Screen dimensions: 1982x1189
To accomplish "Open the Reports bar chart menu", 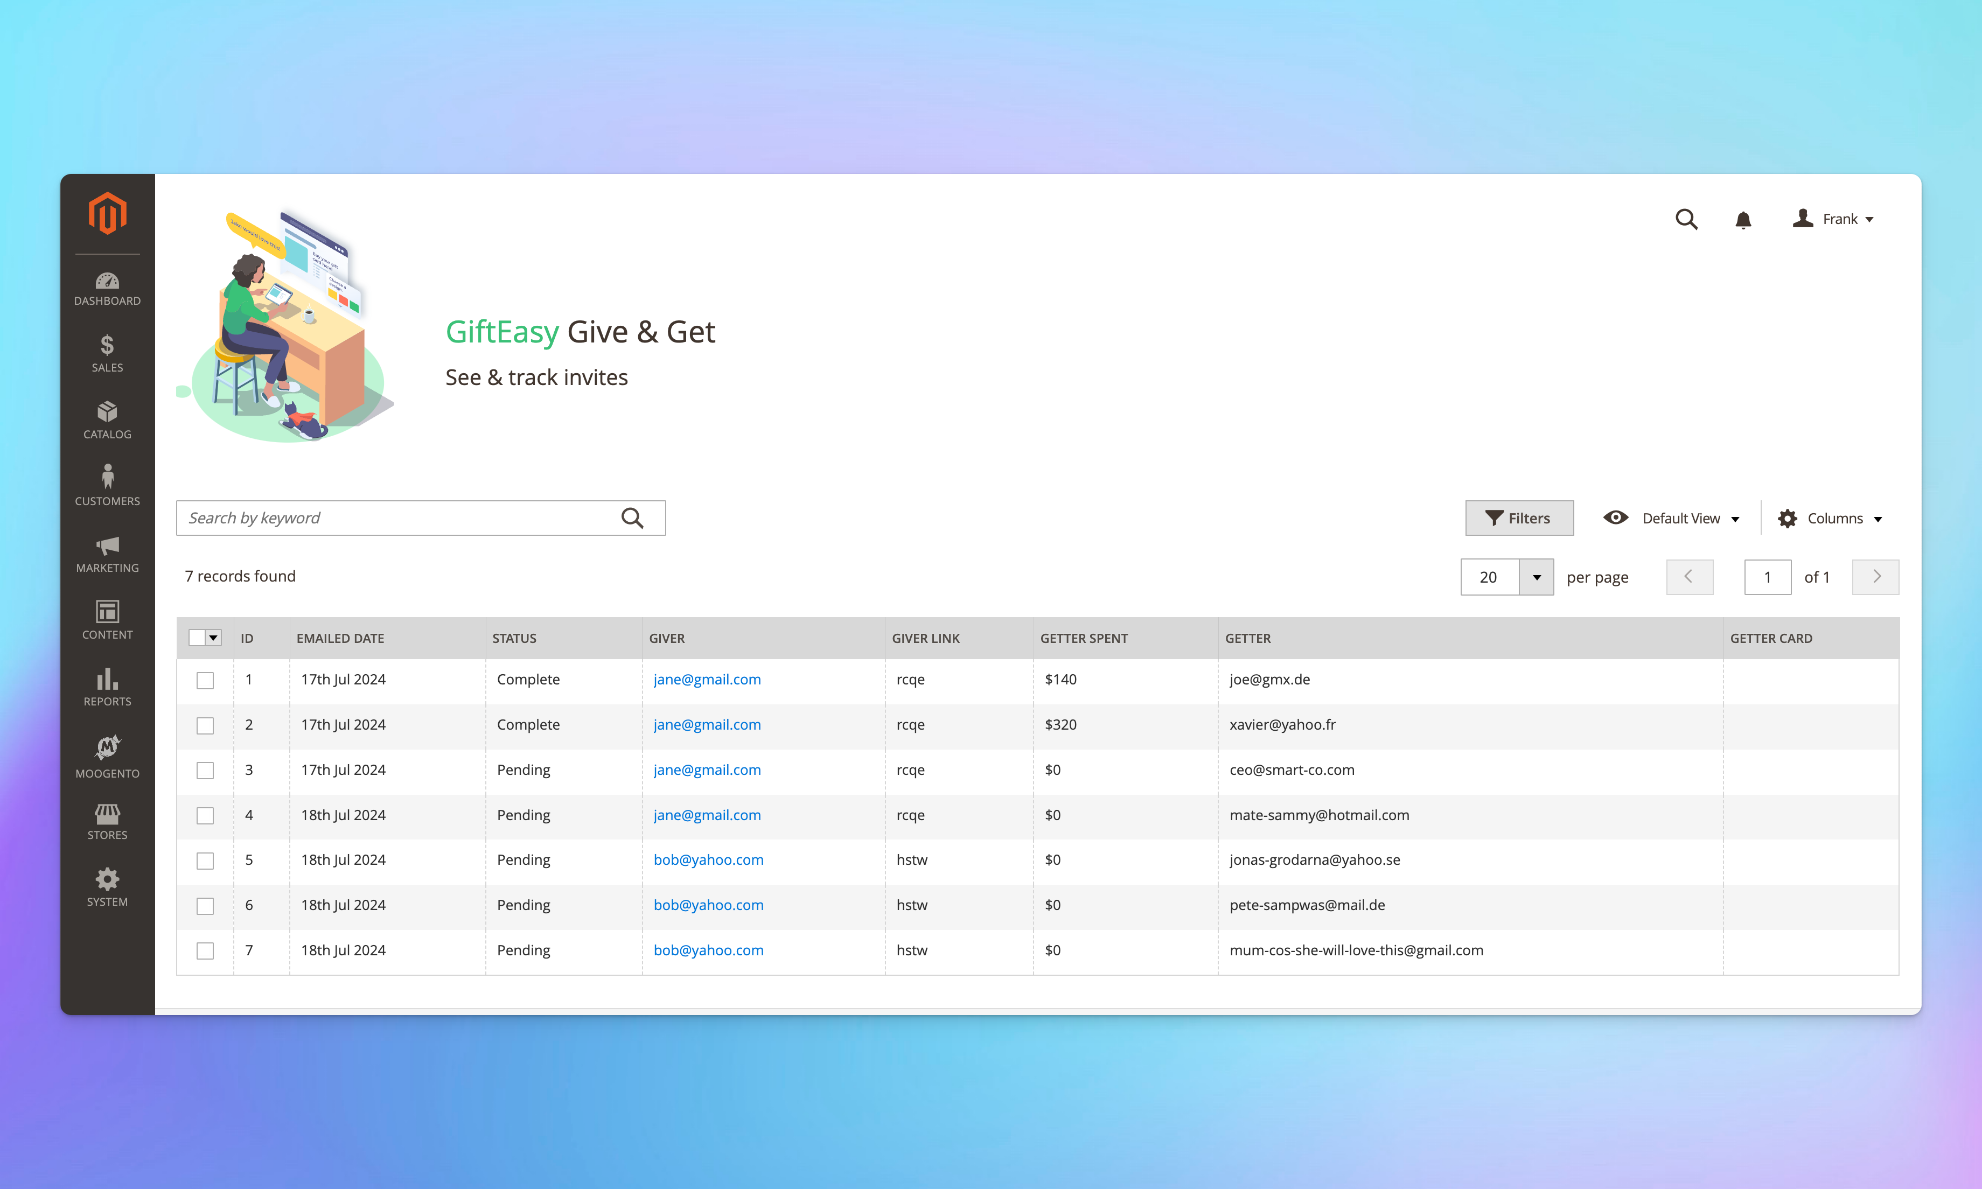I will (107, 688).
